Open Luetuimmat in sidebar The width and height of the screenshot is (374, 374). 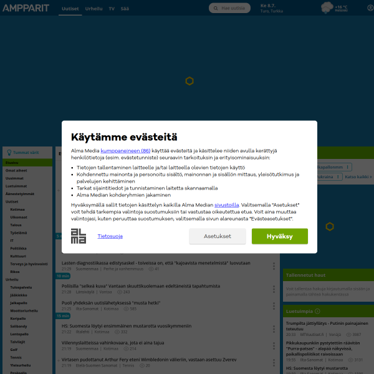pos(16,186)
